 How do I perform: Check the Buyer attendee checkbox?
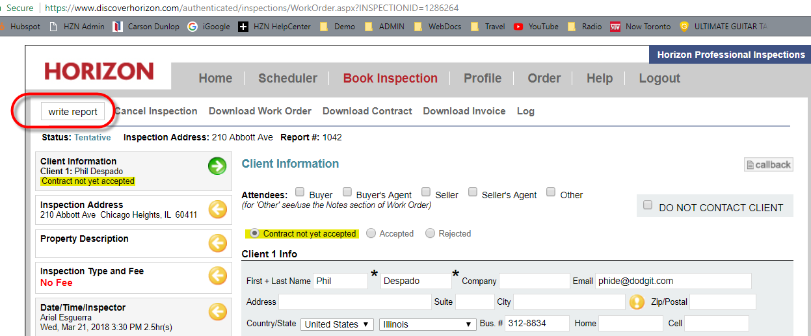pos(300,192)
